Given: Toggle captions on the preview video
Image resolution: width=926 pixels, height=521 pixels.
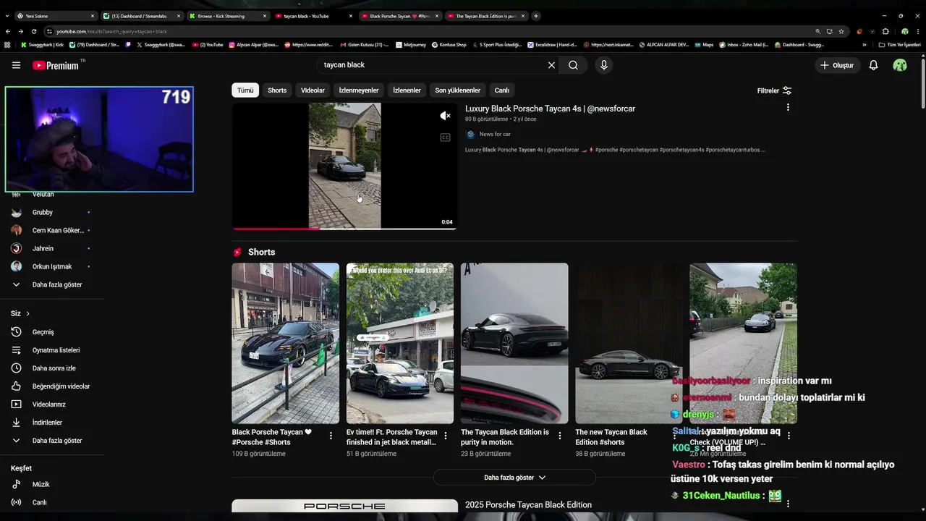Looking at the screenshot, I should [445, 137].
